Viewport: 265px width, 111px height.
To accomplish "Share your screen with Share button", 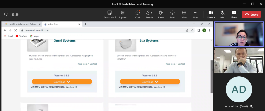I will pyautogui.click(x=234, y=14).
